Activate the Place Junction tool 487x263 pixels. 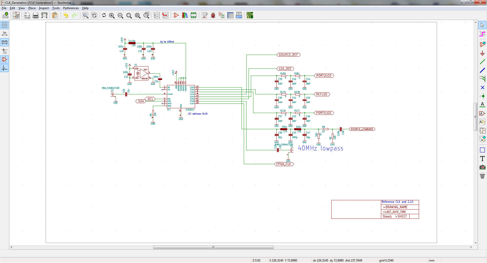coord(483,96)
